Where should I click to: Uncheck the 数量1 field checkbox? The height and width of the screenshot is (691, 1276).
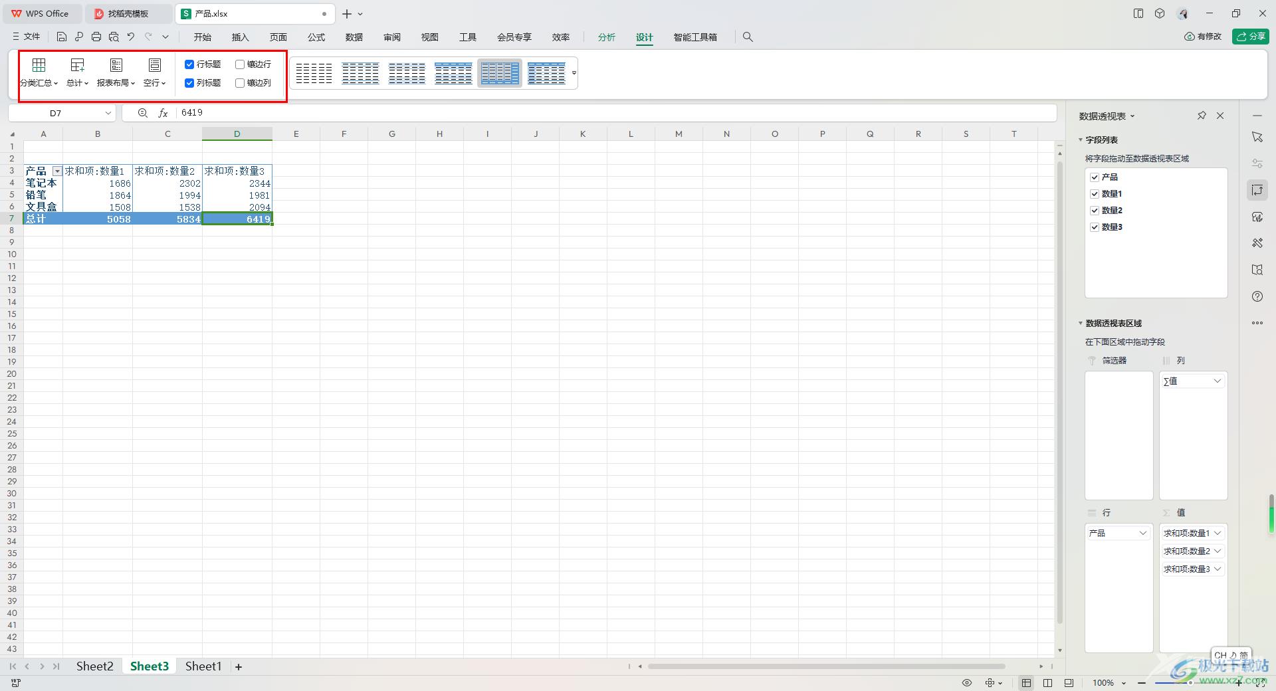[x=1095, y=194]
